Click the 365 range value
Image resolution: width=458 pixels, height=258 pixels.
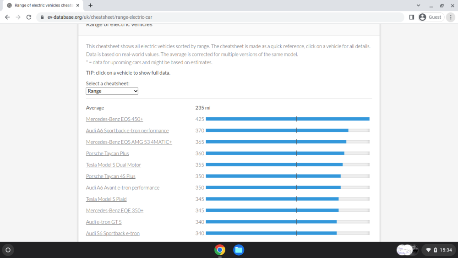click(200, 142)
